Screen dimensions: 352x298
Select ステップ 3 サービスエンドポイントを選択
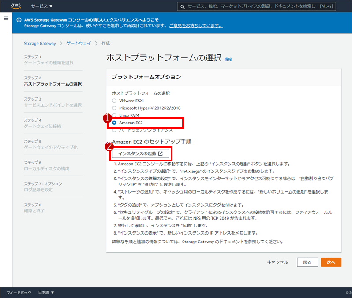(53, 102)
